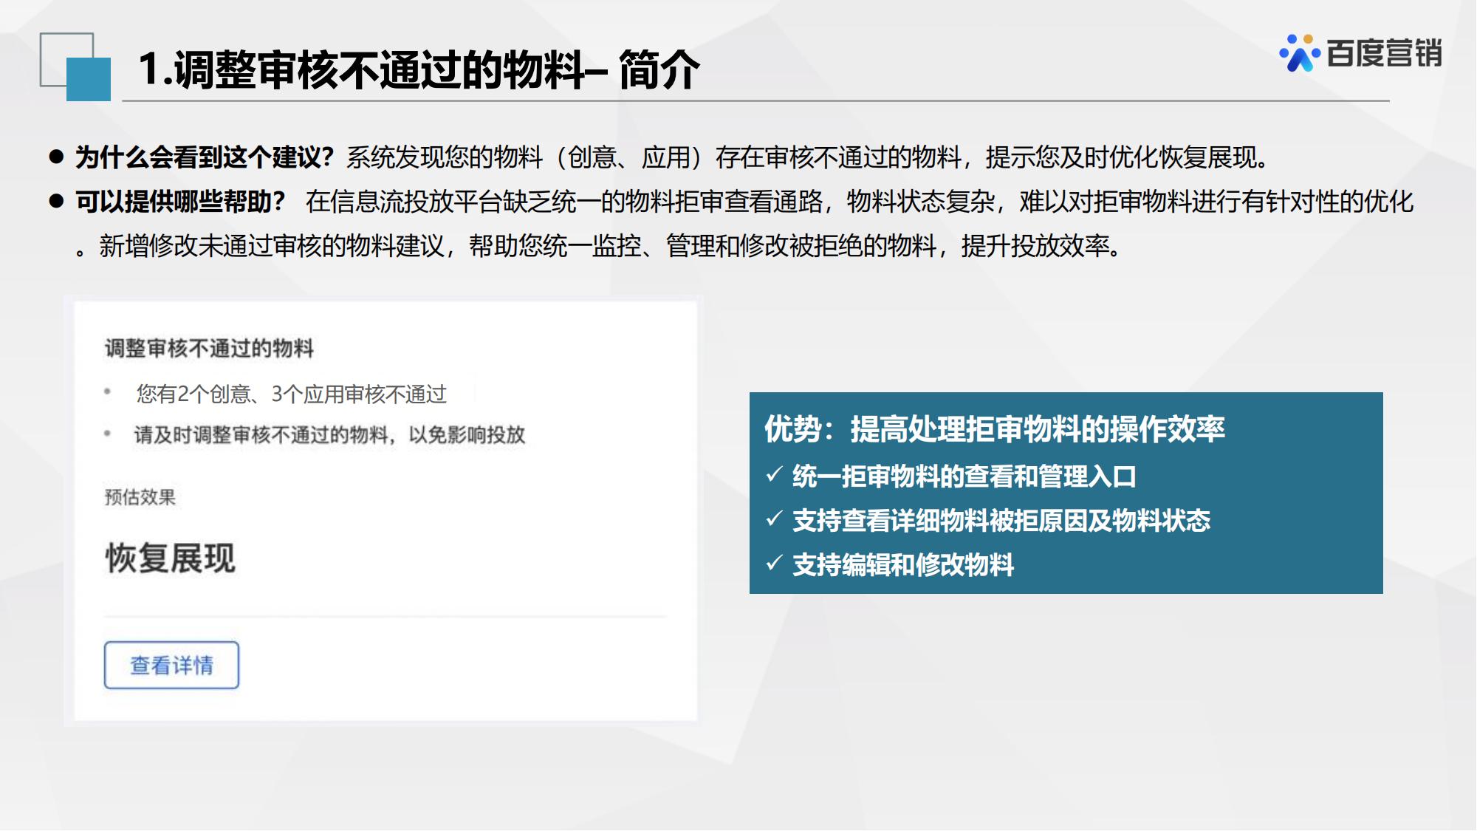Screen dimensions: 1477x831
Task: Click the line 统一拒审物料的查看和管理入口
Action: (x=964, y=476)
